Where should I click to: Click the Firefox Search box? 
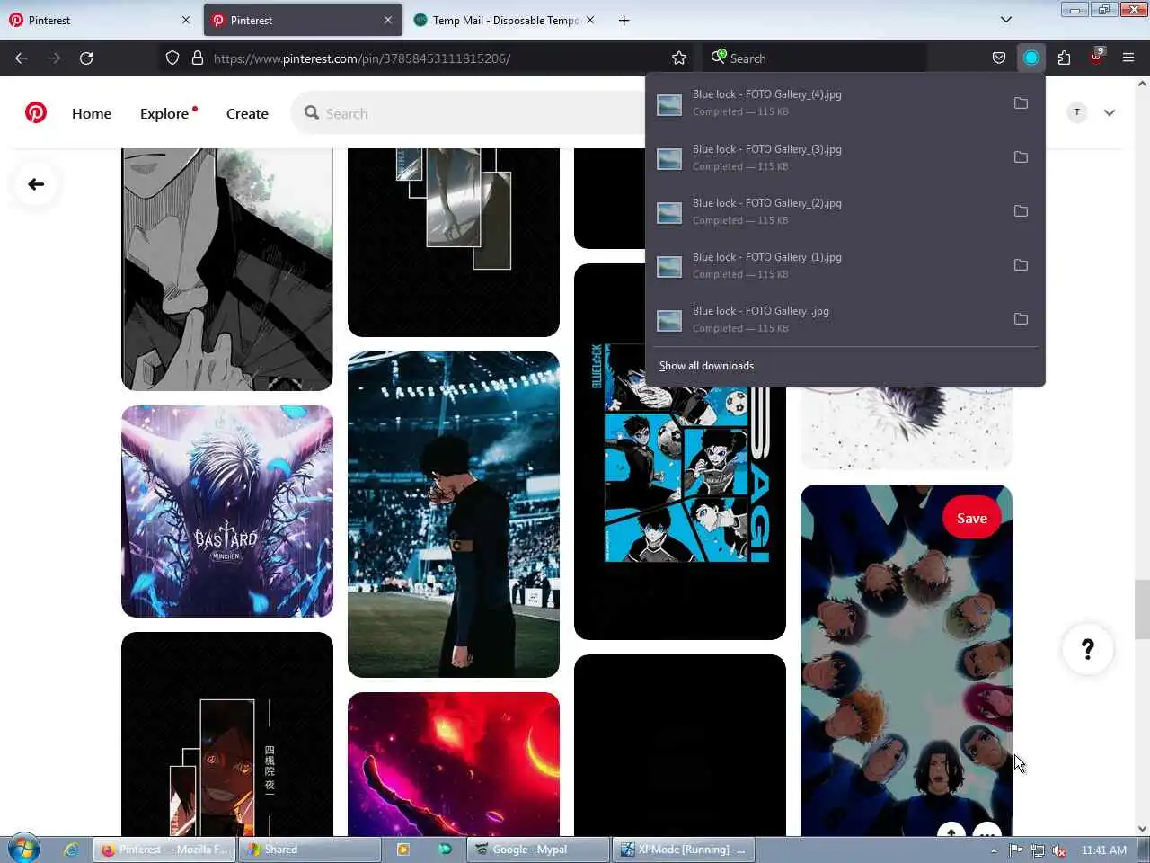click(x=813, y=58)
